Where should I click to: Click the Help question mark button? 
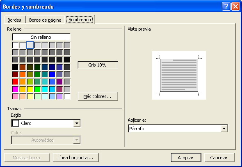tap(226, 7)
